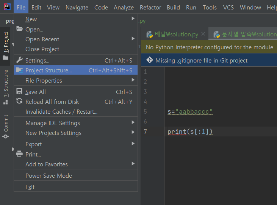Click the IntelliJ IDEA logo icon
Viewport: 277px width, 205px height.
coord(7,7)
